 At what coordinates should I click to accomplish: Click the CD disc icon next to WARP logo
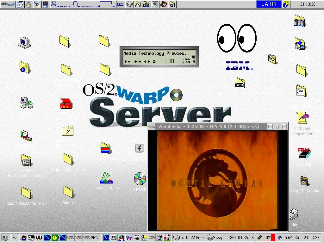[x=176, y=95]
